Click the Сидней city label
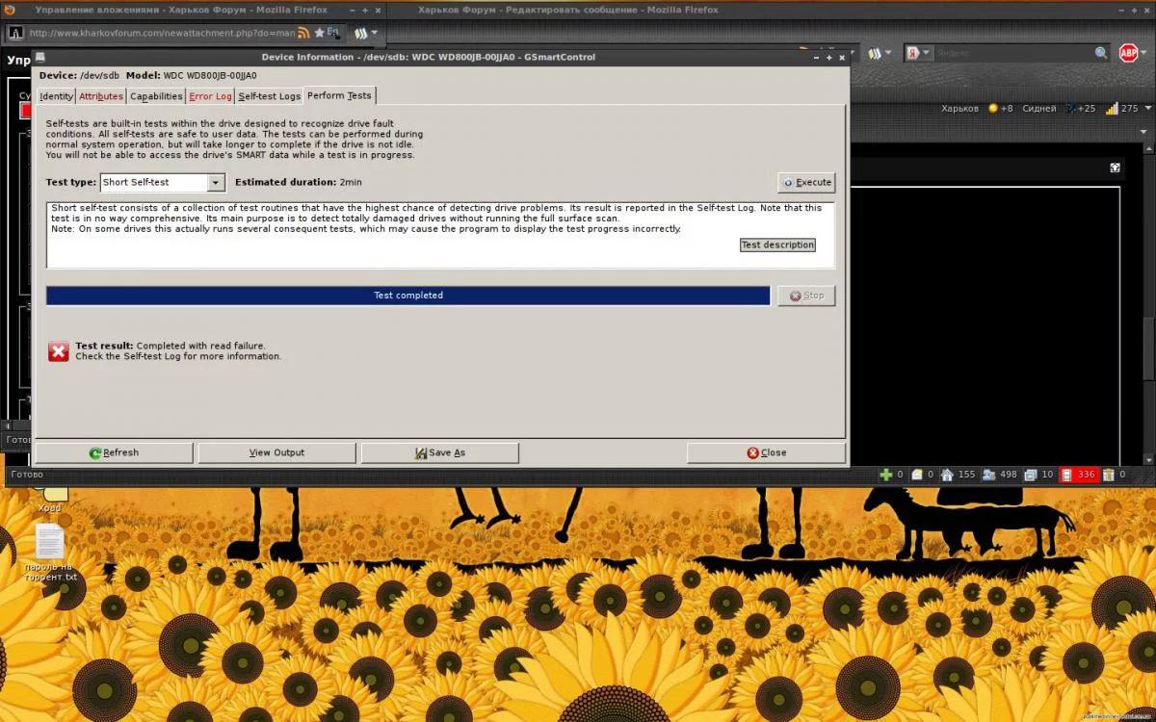This screenshot has height=722, width=1156. 1038,108
